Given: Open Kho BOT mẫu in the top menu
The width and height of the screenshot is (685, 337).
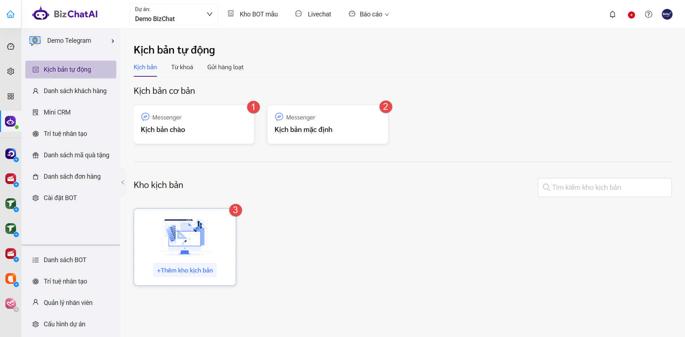Looking at the screenshot, I should tap(253, 14).
